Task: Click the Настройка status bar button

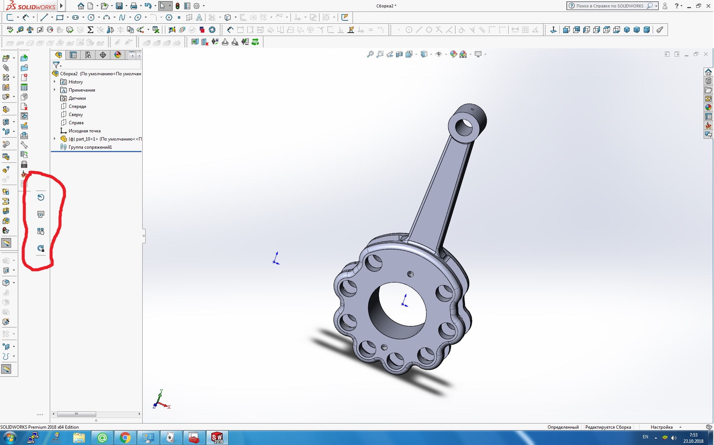Action: pos(662,427)
